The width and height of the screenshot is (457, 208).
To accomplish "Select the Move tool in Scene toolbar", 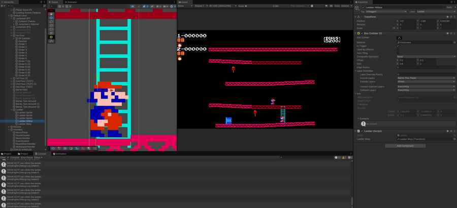I will coord(51,18).
